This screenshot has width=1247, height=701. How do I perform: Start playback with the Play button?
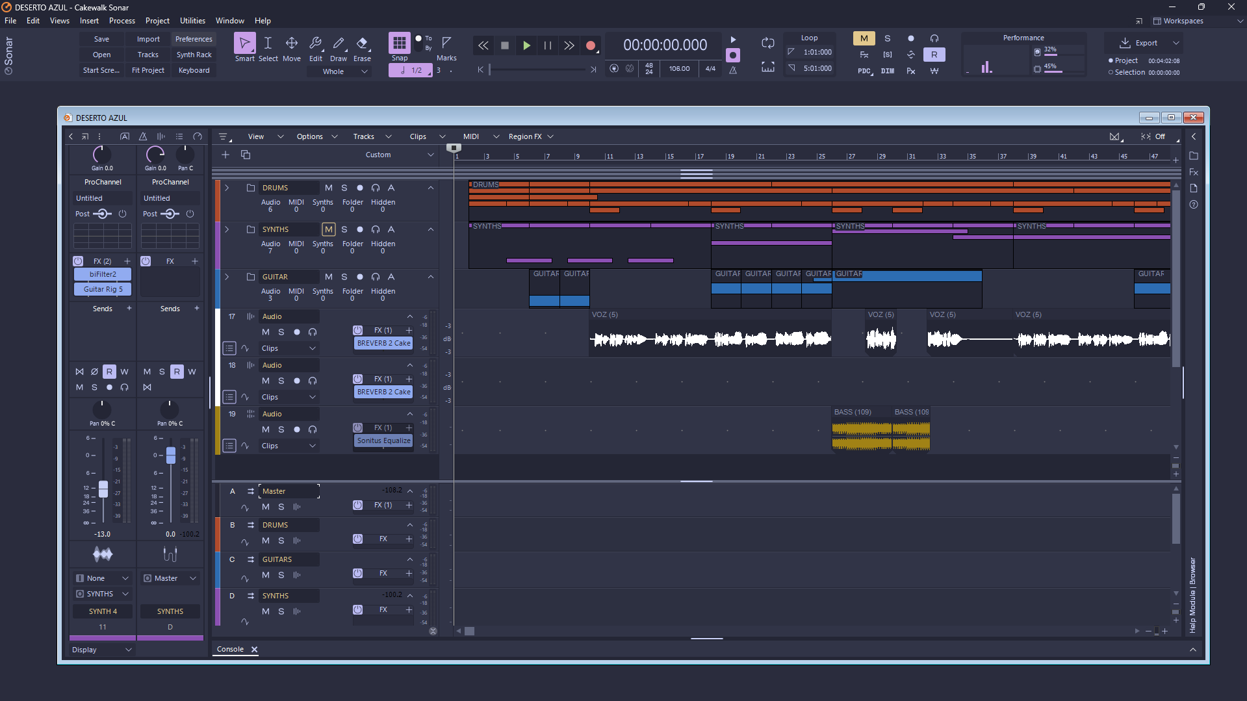pos(526,45)
